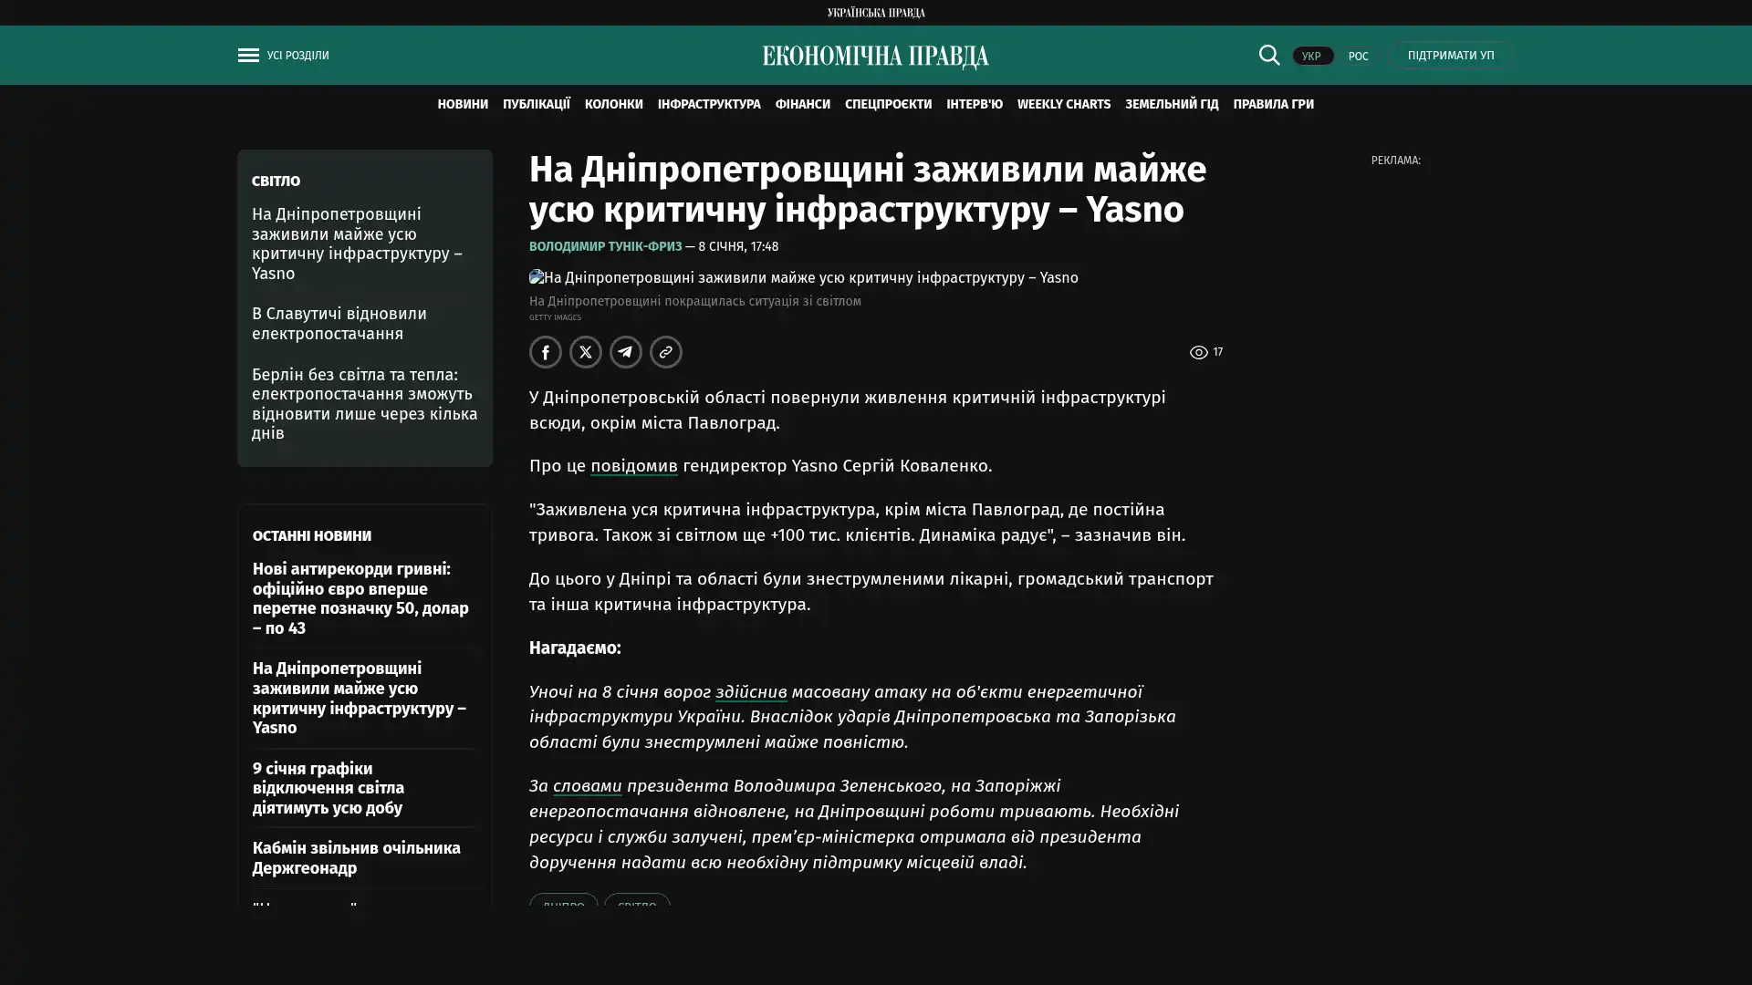Share article on Facebook
Screen dimensions: 1752x985
pyautogui.click(x=546, y=352)
